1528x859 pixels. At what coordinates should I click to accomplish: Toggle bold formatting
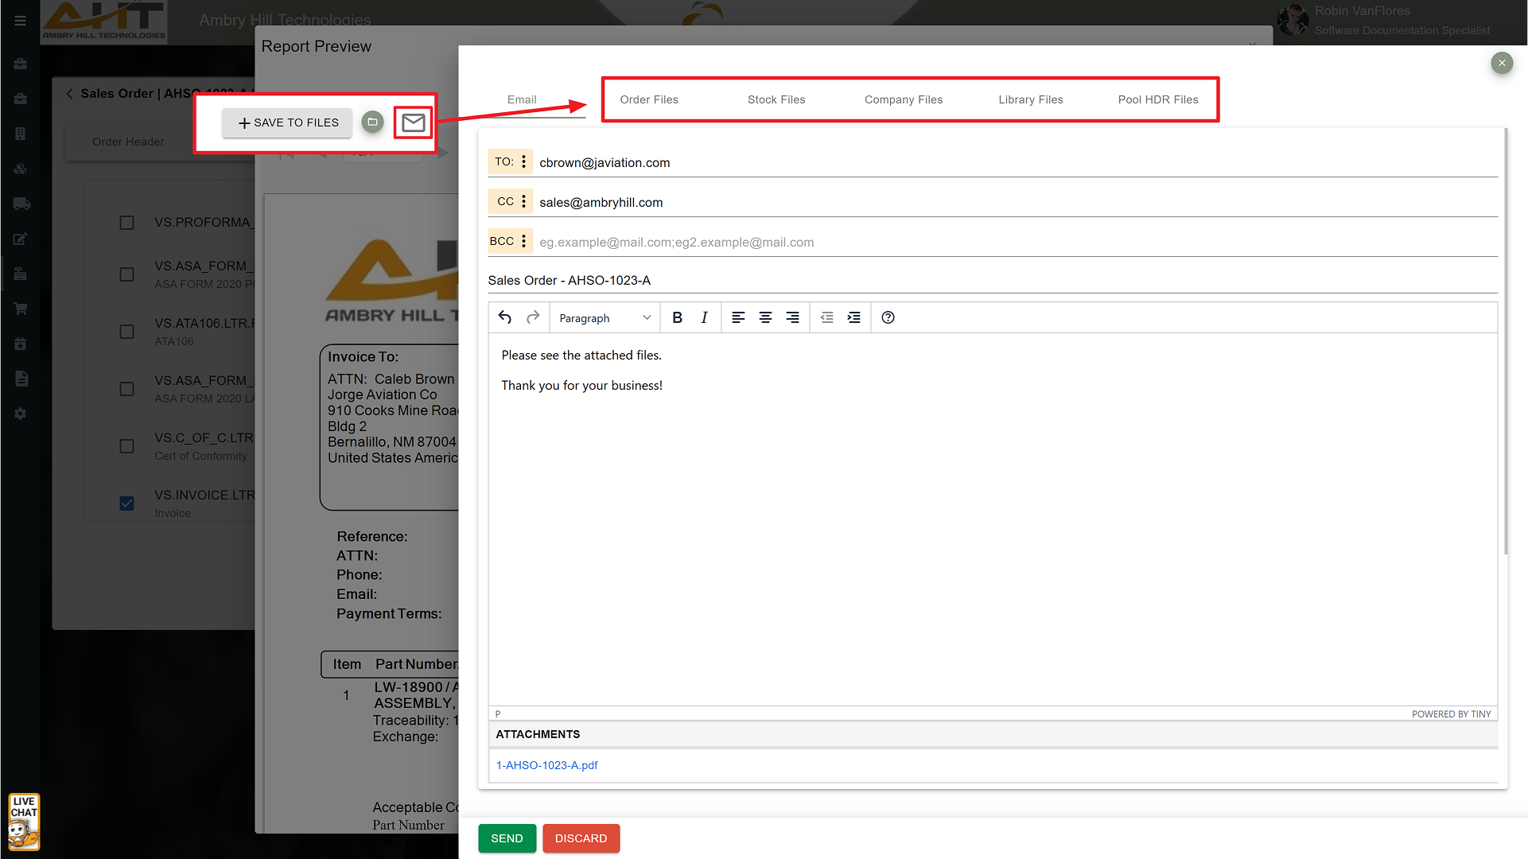[677, 317]
